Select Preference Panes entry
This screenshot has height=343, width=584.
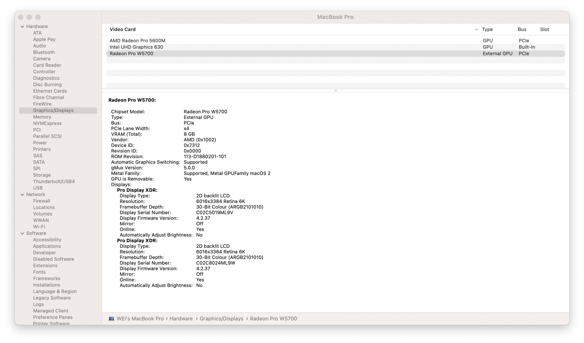[x=53, y=317]
